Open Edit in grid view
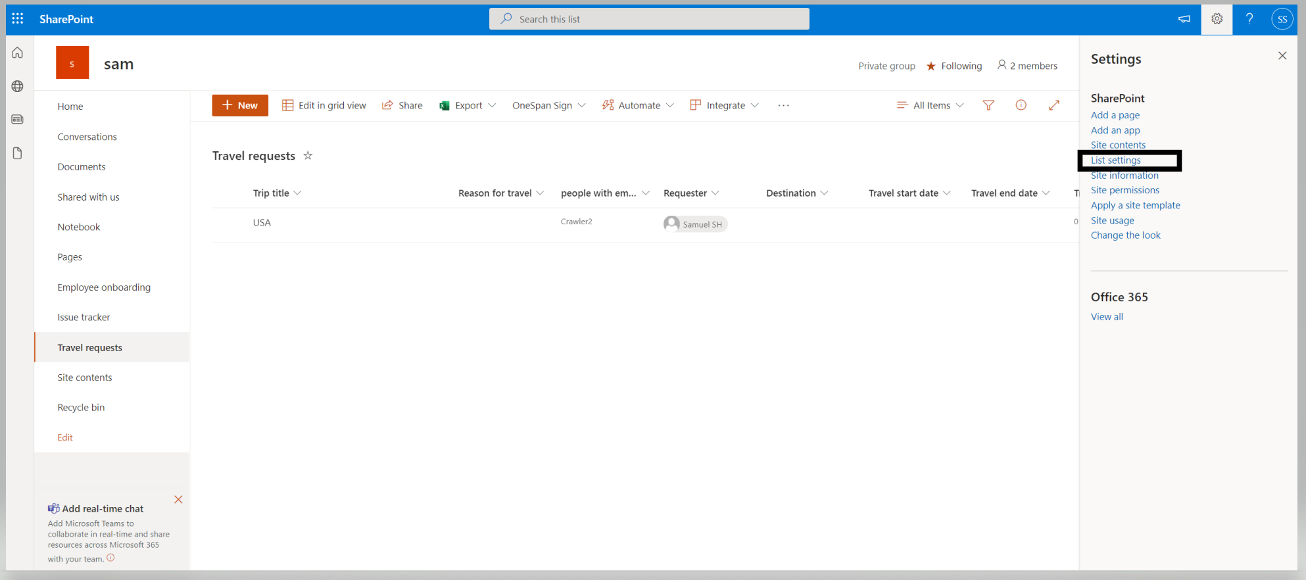The image size is (1306, 580). pos(324,105)
